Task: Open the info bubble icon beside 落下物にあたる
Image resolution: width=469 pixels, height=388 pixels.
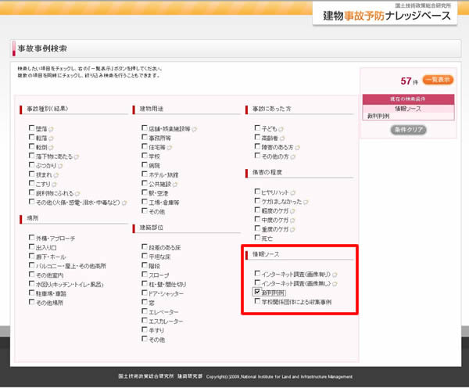Action: [77, 157]
